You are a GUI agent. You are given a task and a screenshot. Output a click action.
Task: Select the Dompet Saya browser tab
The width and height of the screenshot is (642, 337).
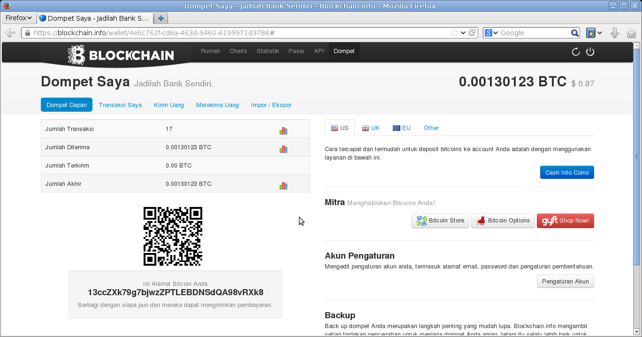(x=95, y=18)
